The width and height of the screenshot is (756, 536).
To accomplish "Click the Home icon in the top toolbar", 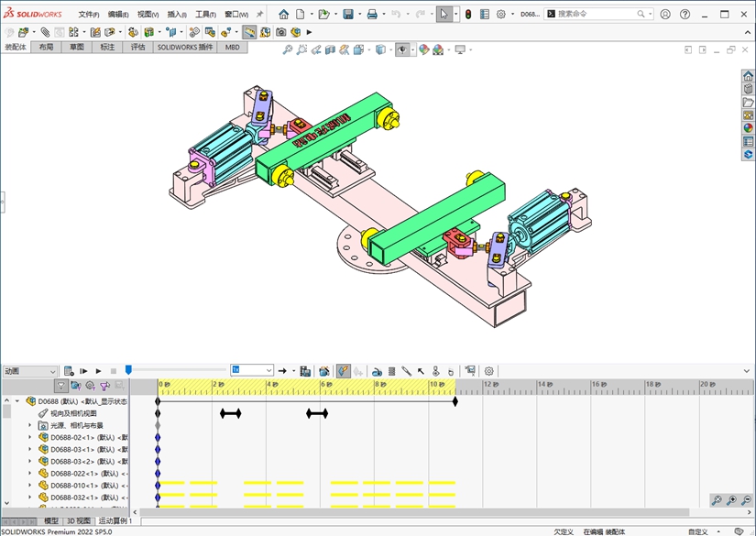I will (283, 15).
